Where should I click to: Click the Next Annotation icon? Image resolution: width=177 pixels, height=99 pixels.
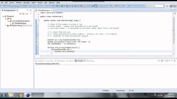(108, 6)
